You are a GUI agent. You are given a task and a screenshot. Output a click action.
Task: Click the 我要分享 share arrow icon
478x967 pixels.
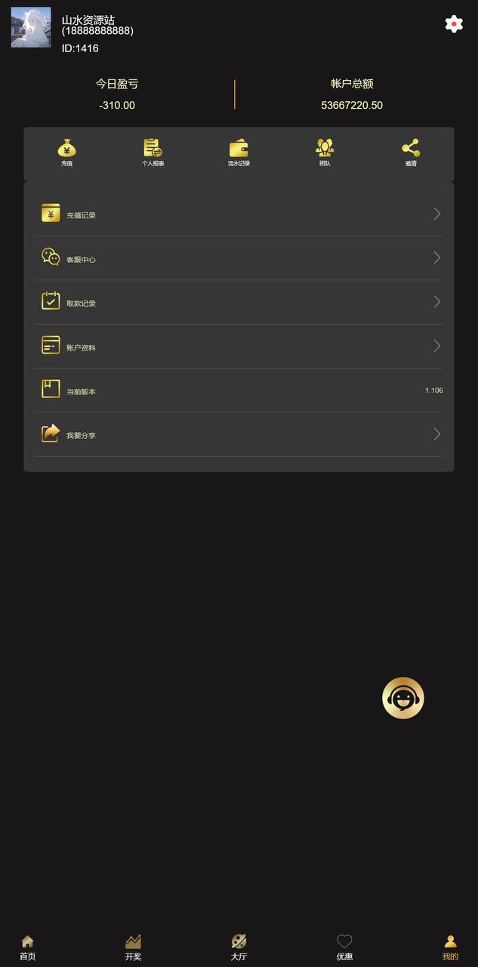click(51, 434)
